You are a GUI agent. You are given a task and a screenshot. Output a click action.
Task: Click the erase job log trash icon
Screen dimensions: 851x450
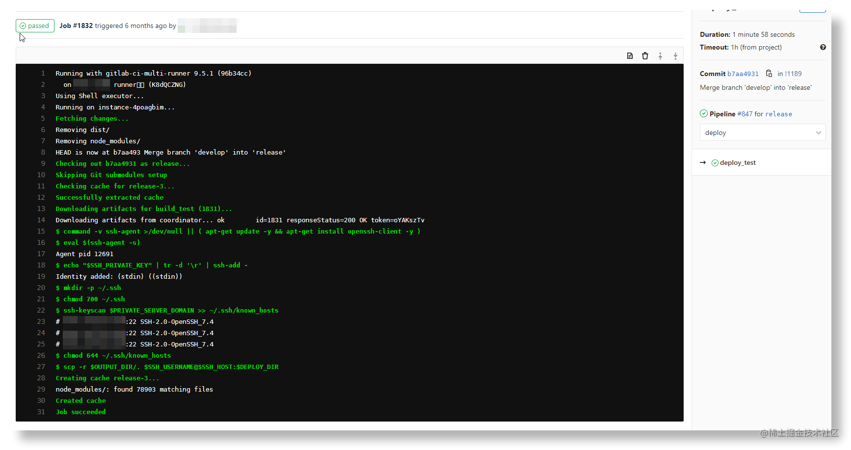pos(645,56)
